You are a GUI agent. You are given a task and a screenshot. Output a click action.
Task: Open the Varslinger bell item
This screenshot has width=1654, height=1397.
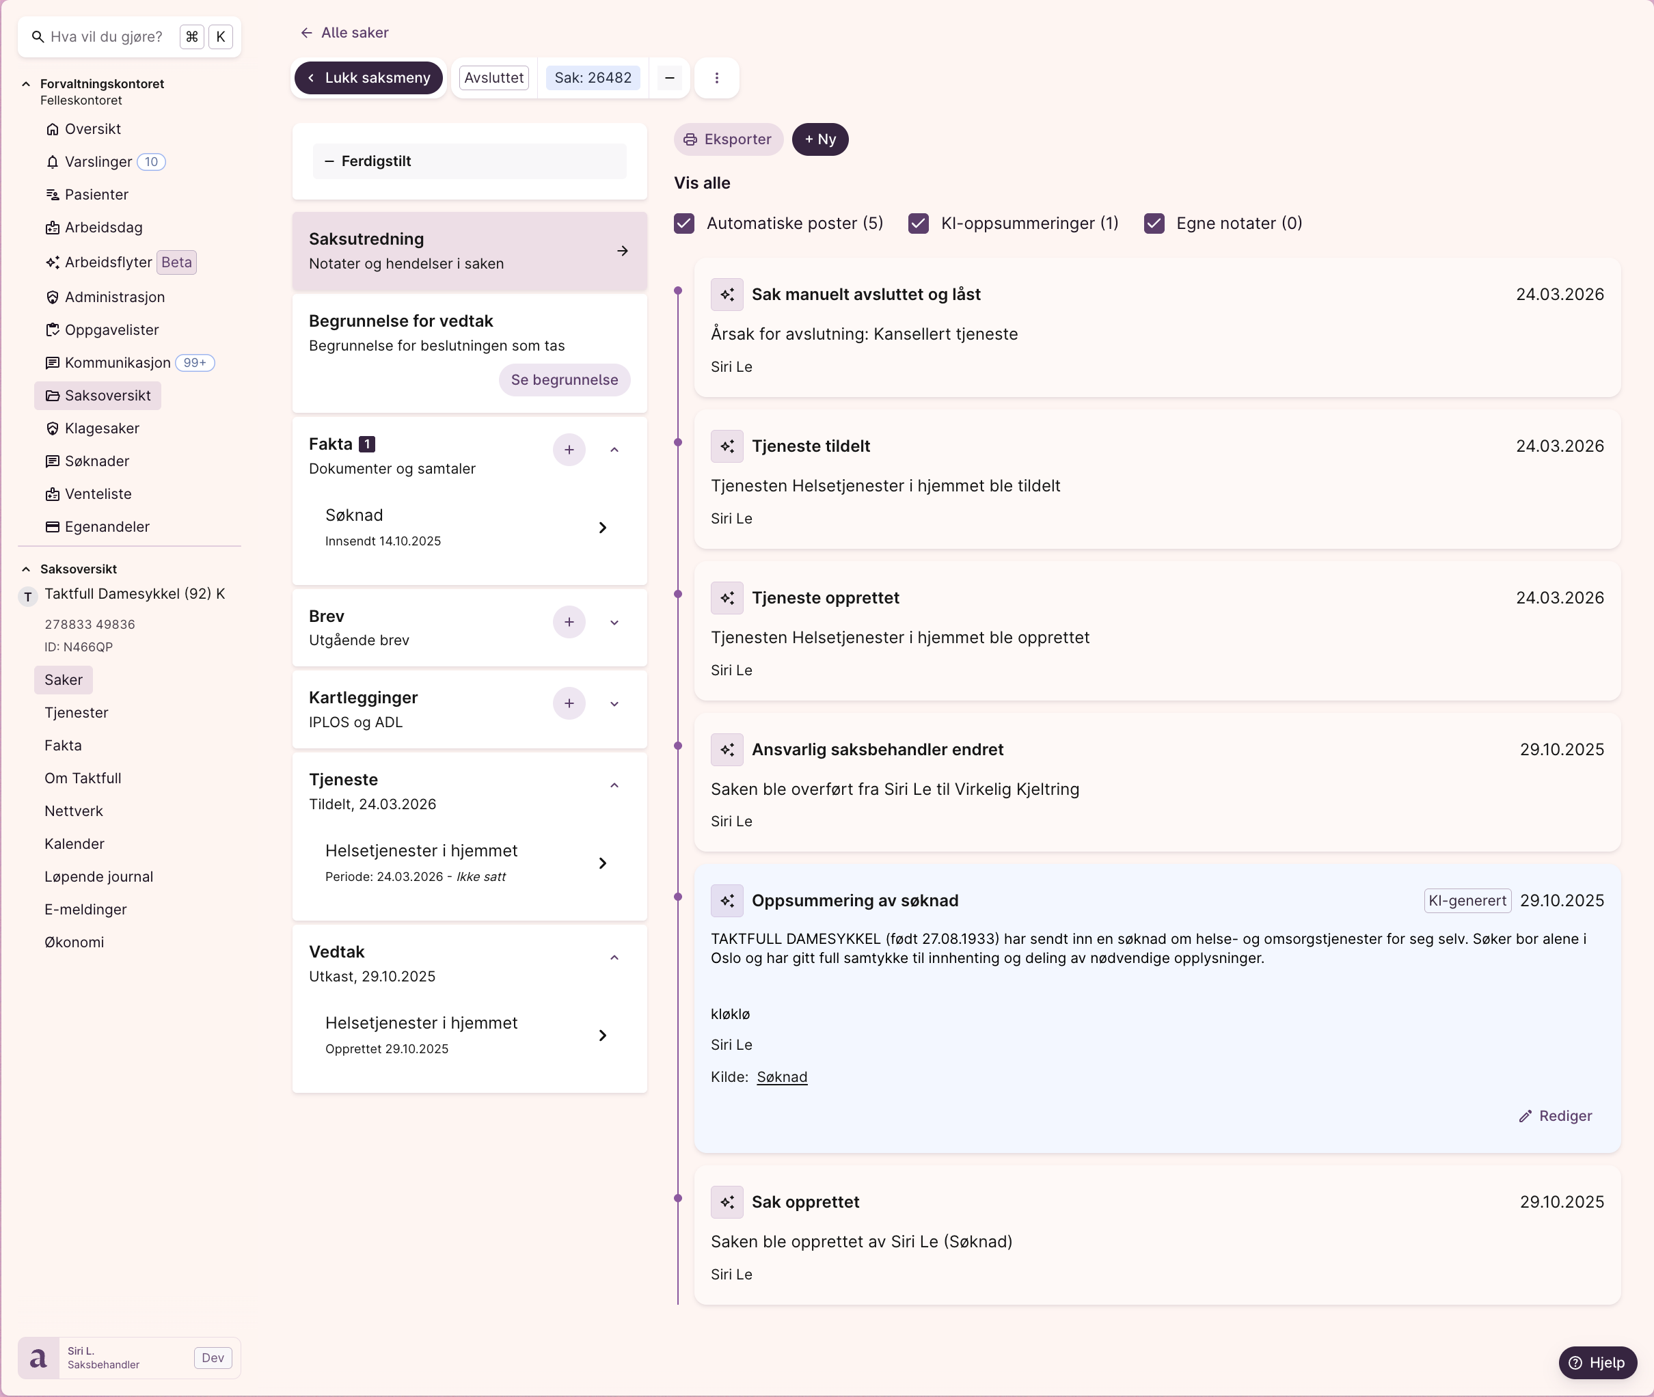98,161
